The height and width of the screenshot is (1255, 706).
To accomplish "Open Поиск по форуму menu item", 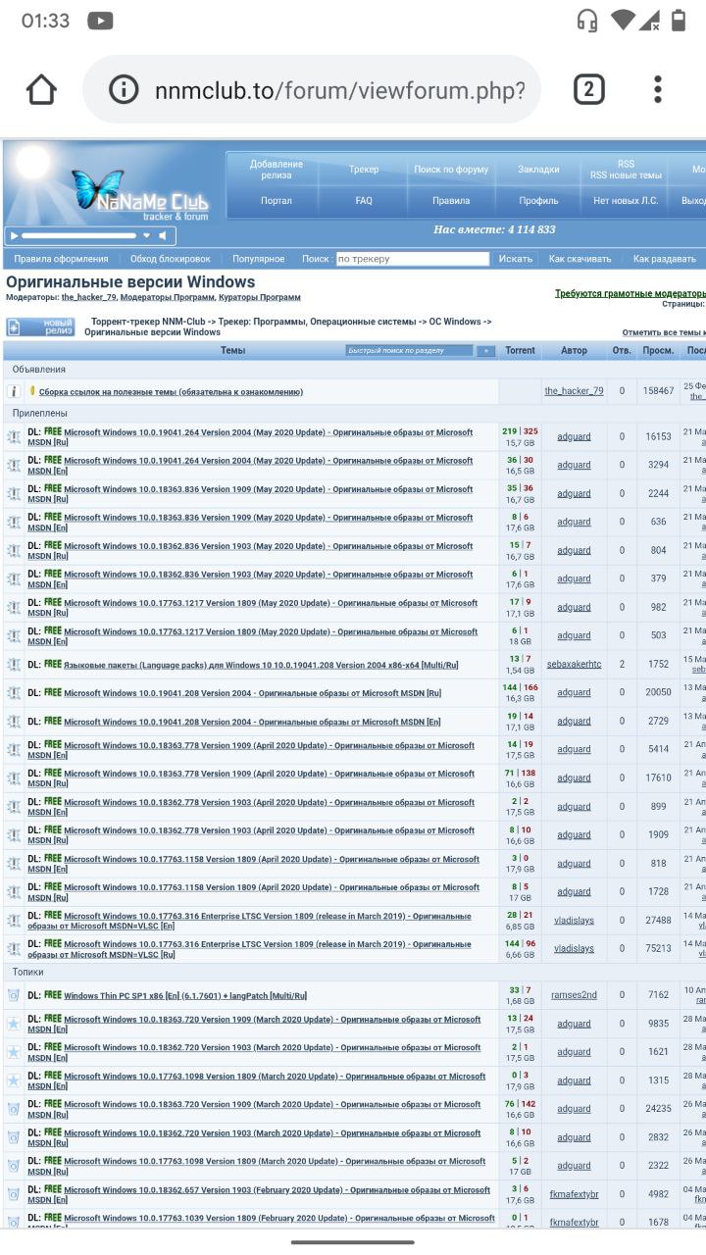I will (451, 170).
